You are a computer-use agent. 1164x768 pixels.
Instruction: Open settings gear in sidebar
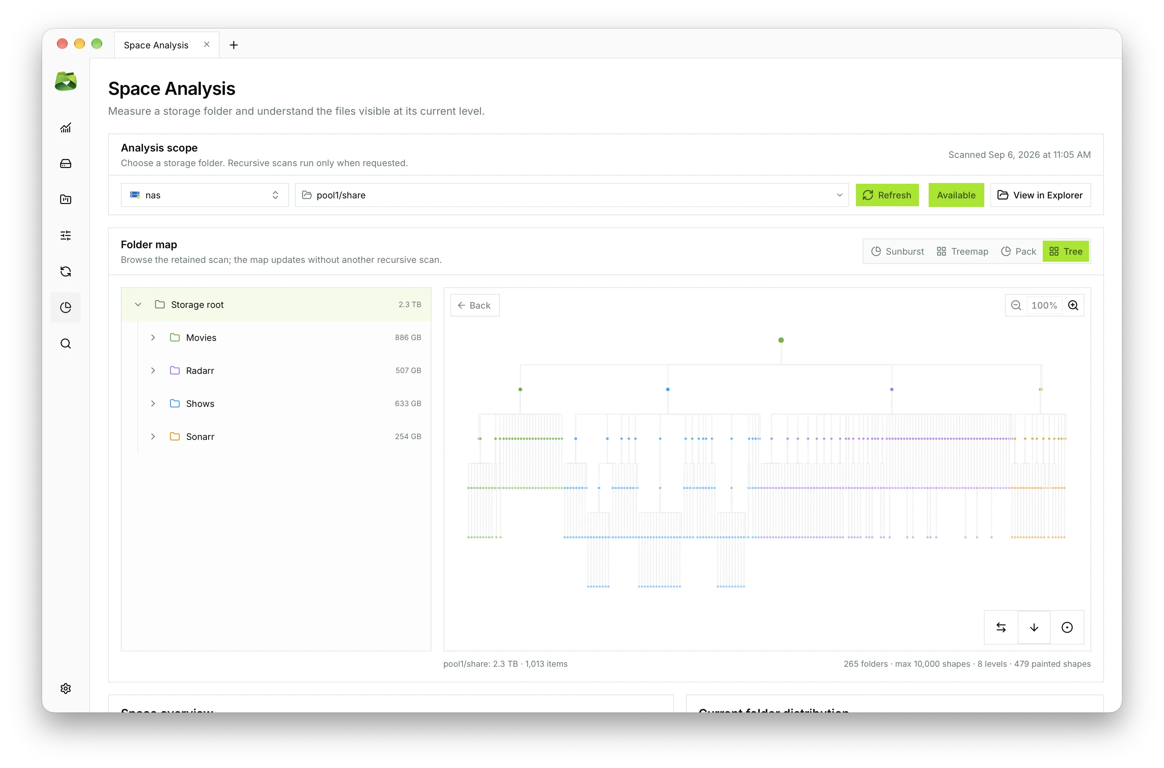point(66,688)
